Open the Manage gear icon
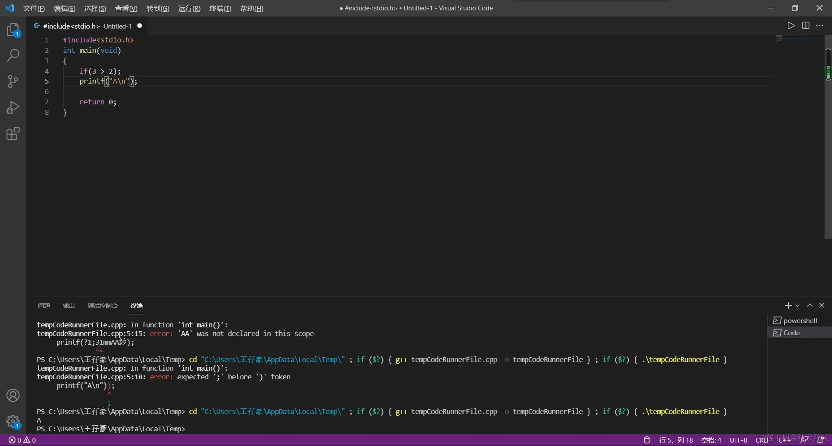The width and height of the screenshot is (832, 446). pyautogui.click(x=13, y=421)
